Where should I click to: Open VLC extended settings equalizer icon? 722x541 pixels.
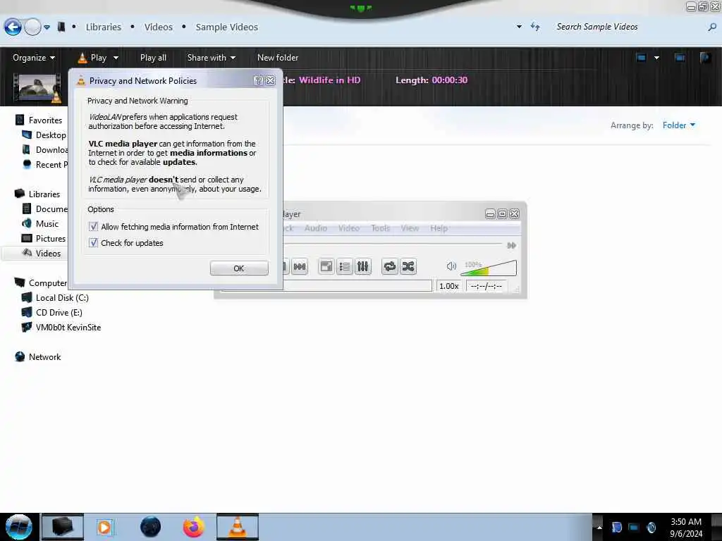pyautogui.click(x=363, y=266)
